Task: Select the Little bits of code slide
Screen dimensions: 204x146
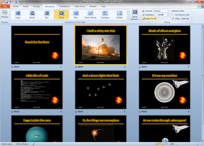Action: click(37, 90)
